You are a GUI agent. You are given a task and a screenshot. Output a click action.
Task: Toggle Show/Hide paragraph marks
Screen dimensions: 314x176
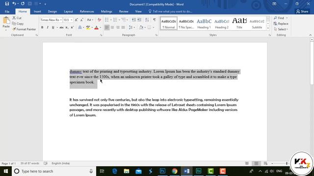pyautogui.click(x=155, y=20)
